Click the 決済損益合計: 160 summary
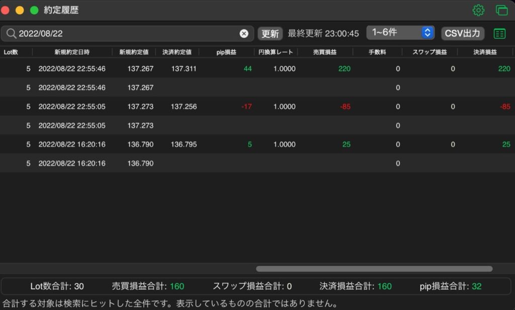Screen dimensions: 515x310 click(356, 286)
